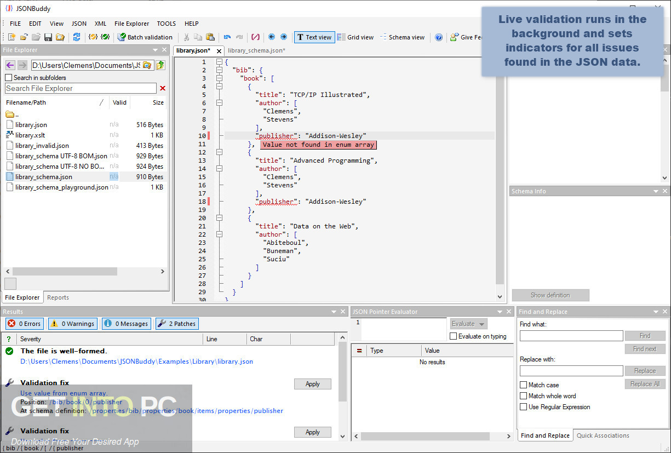Viewport: 671px width, 453px height.
Task: Click the Paste clipboard toolbar icon
Action: tap(210, 37)
